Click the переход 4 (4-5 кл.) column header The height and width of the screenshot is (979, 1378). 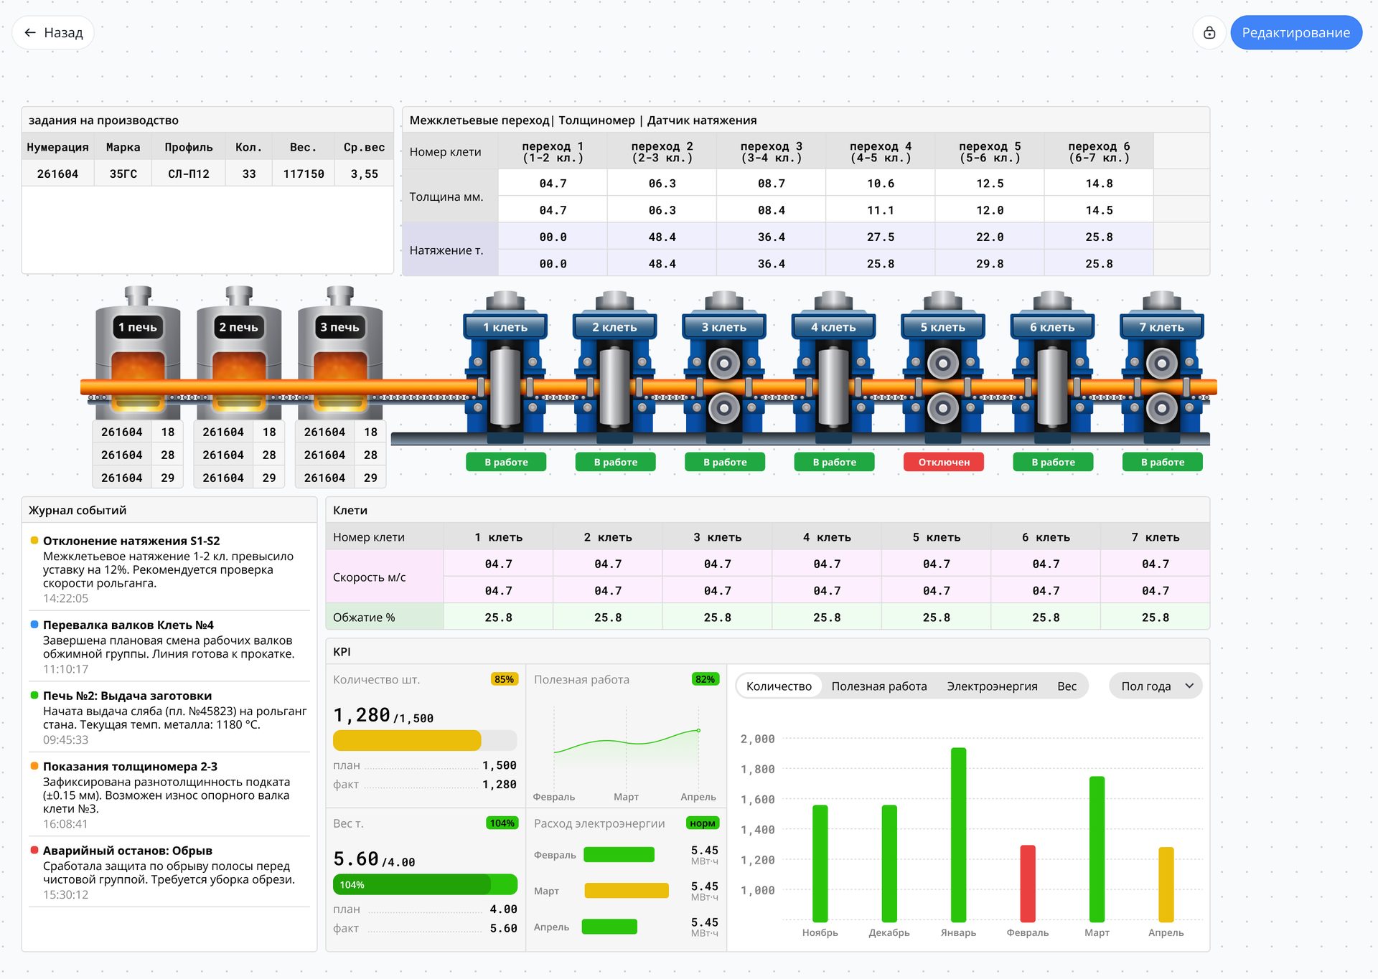point(881,151)
